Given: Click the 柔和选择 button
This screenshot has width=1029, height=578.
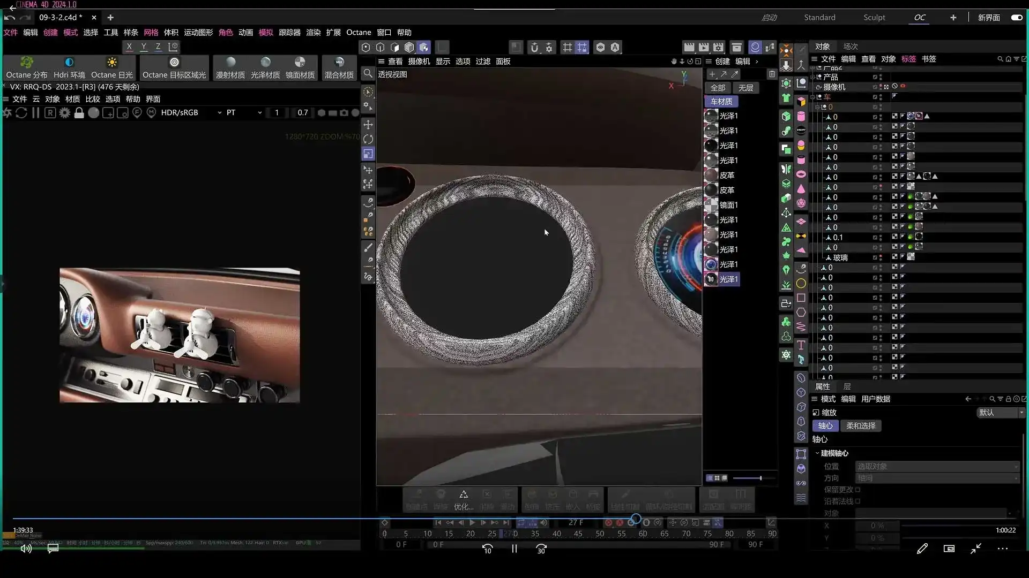Looking at the screenshot, I should pos(861,426).
